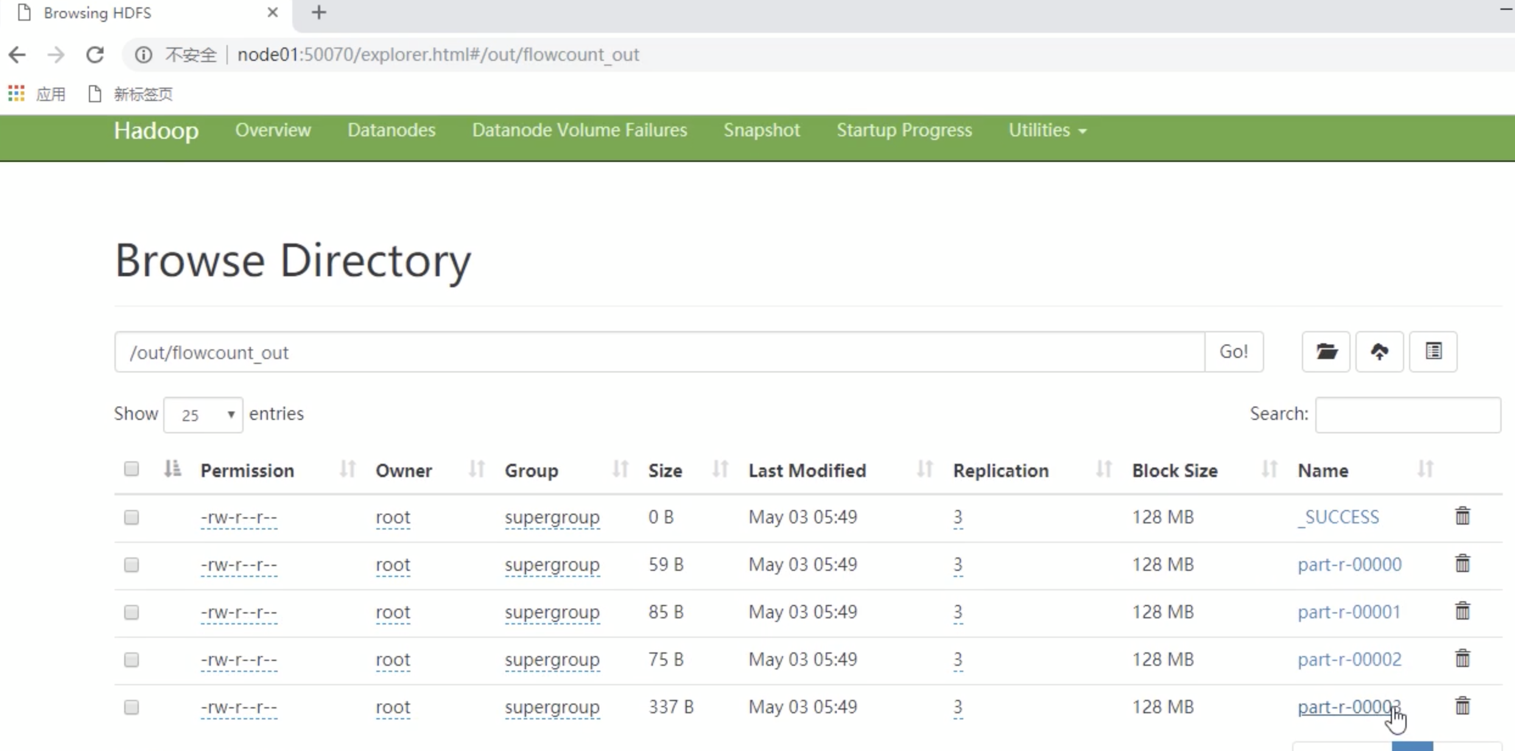Sort by the Last Modified column arrows
This screenshot has height=751, width=1515.
coord(924,469)
